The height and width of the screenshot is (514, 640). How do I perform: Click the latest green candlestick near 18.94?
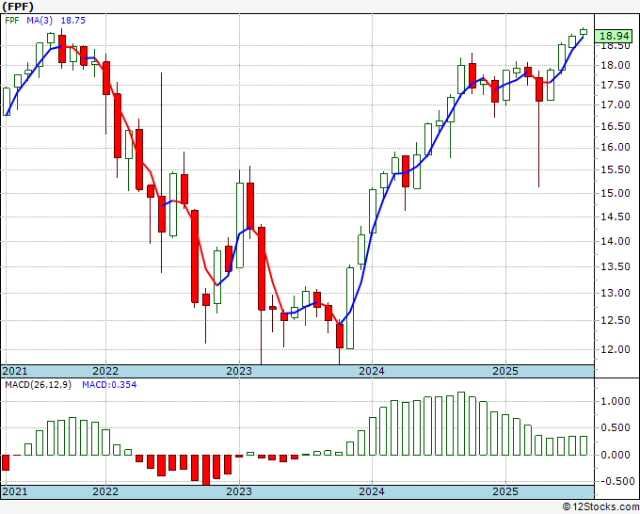(x=584, y=31)
